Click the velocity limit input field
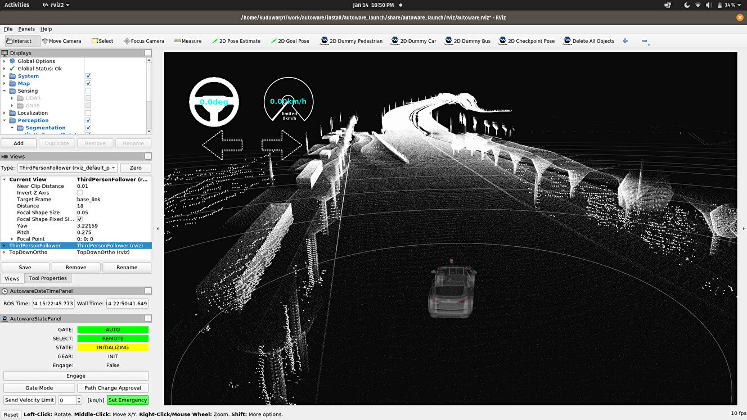This screenshot has width=747, height=420. 67,400
